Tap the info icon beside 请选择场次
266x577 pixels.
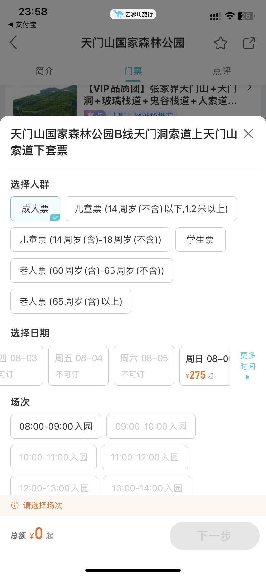point(15,505)
